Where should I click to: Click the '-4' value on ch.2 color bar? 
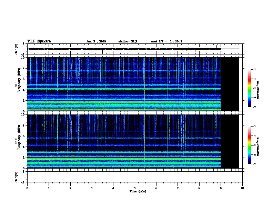coord(254,136)
